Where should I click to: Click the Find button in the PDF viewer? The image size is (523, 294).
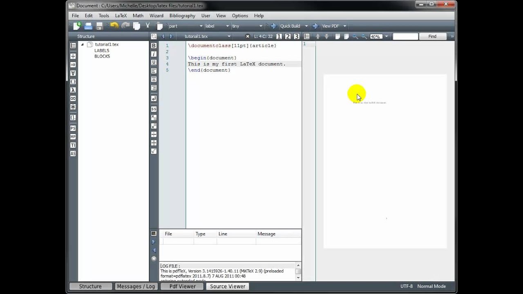(432, 36)
